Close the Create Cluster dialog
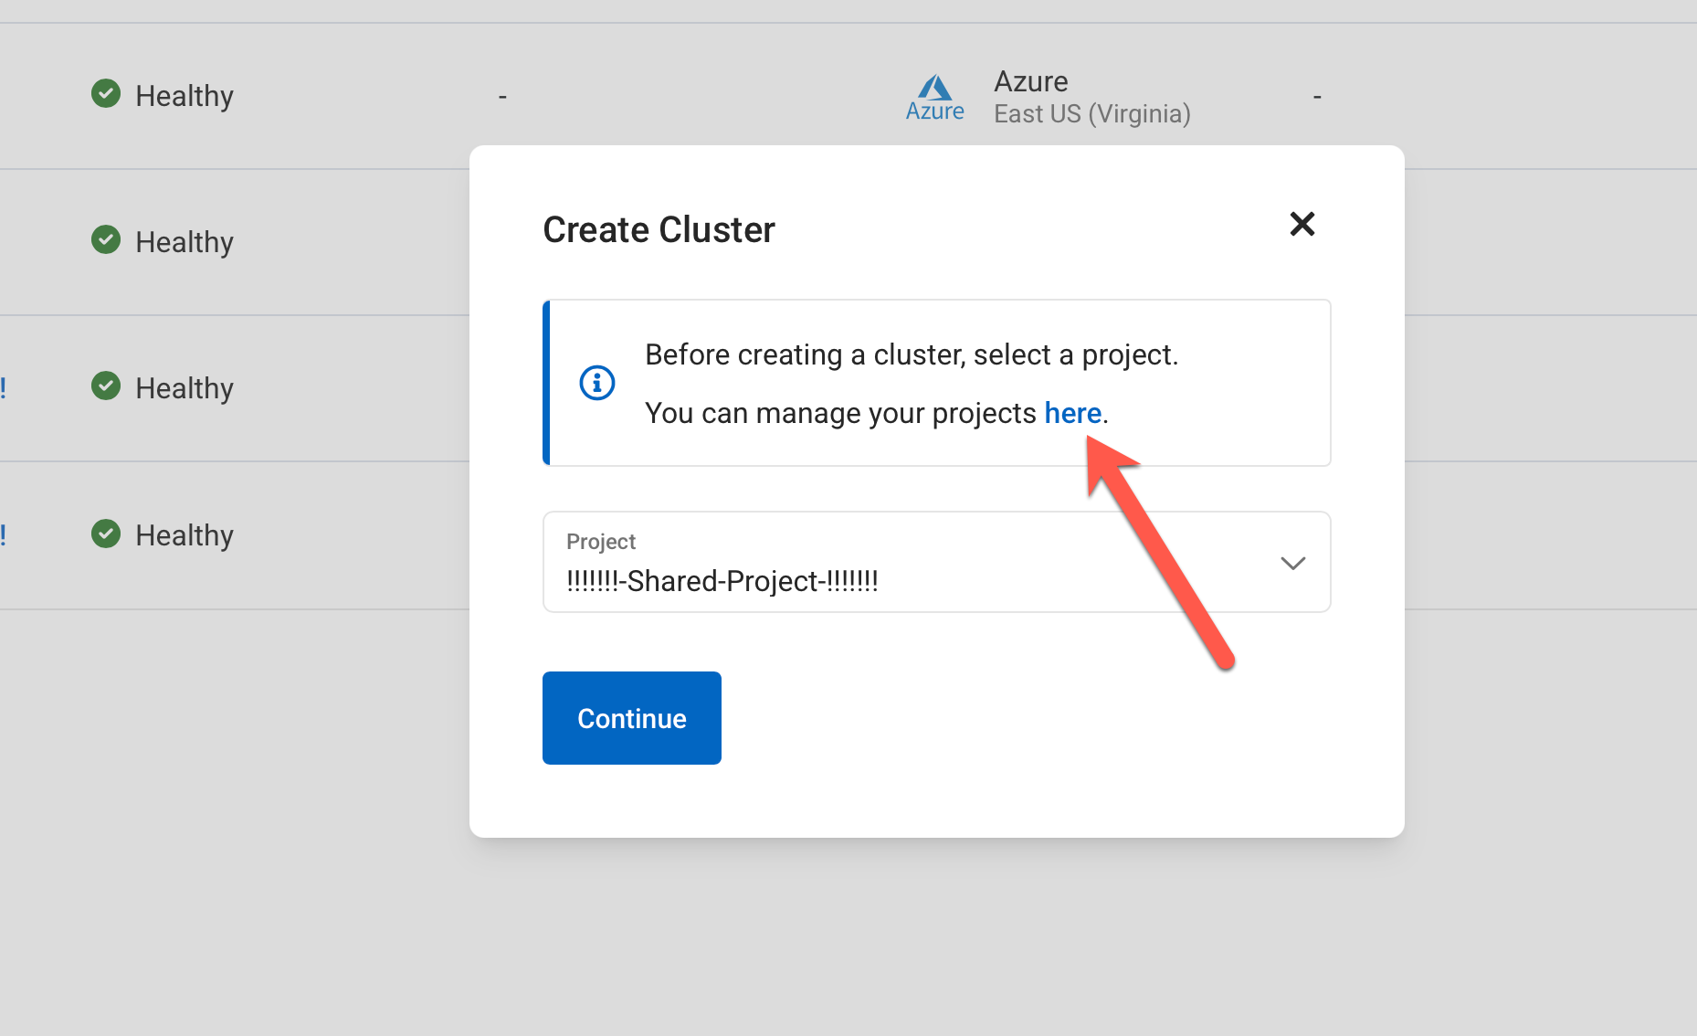 click(x=1302, y=224)
